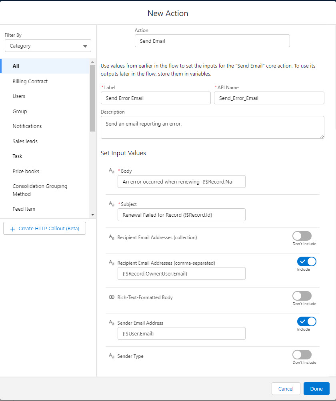
Task: Click the text type icon beside Body
Action: [x=112, y=171]
